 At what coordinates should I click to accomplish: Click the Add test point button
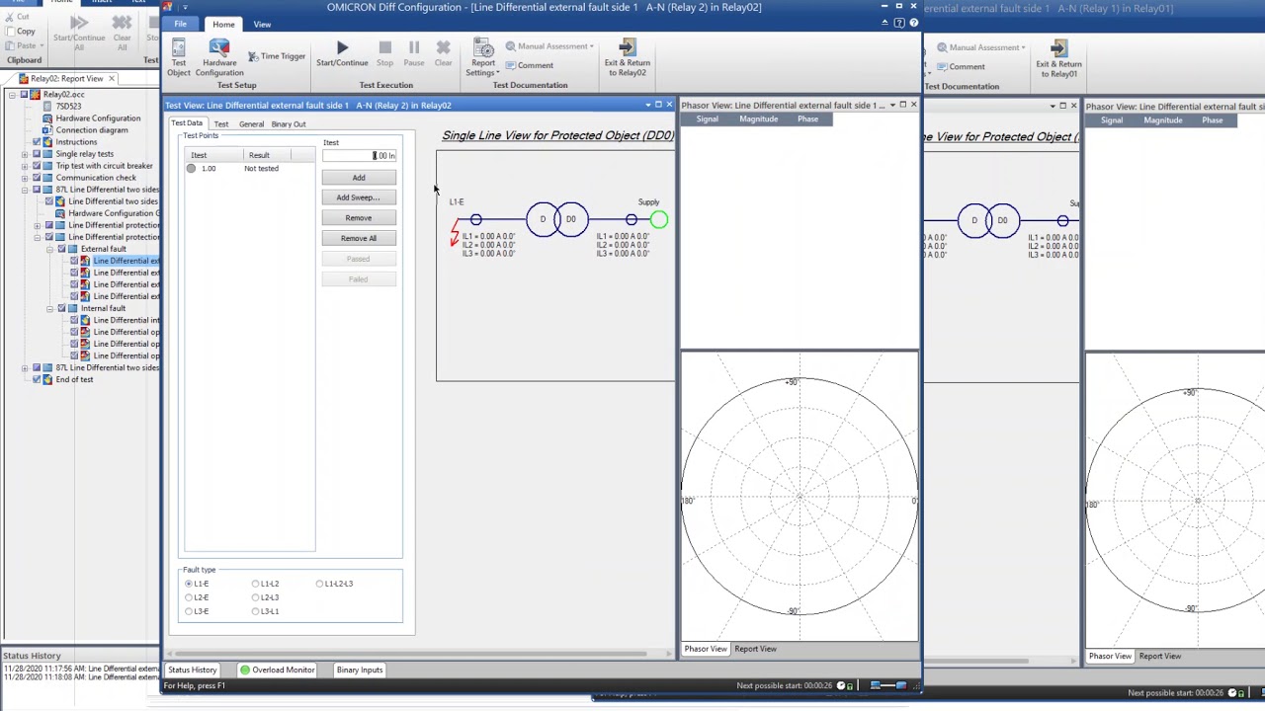click(359, 178)
